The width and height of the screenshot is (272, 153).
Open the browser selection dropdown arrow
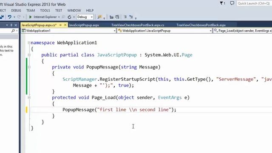click(59, 17)
